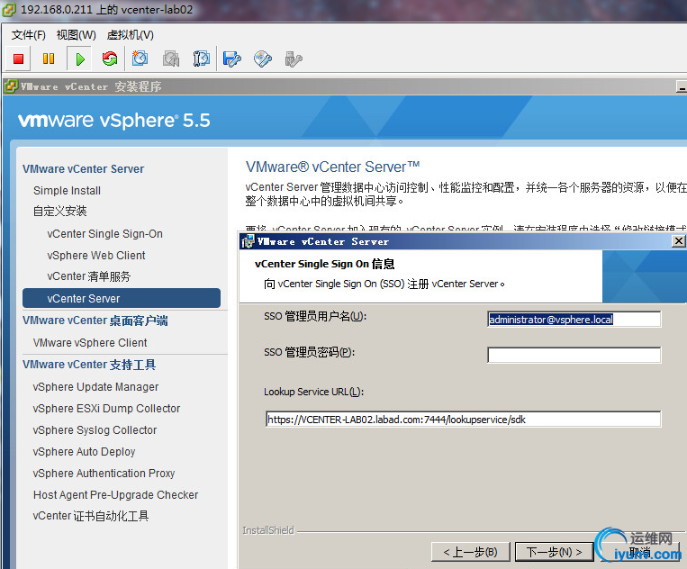Viewport: 687px width, 569px height.
Task: Select Simple Install in the sidebar
Action: 67,191
